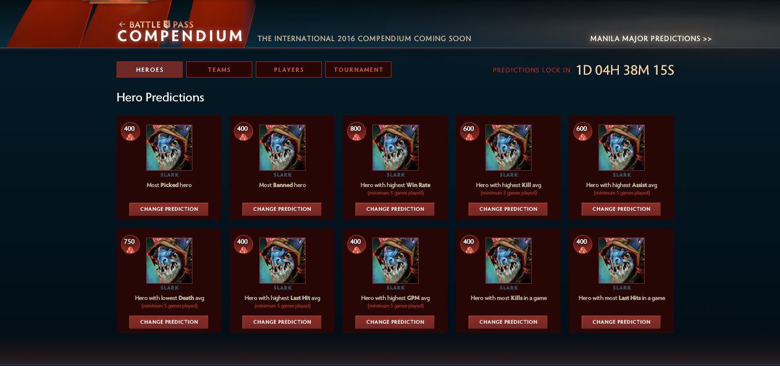
Task: Change prediction for Most Picked hero
Action: point(169,209)
